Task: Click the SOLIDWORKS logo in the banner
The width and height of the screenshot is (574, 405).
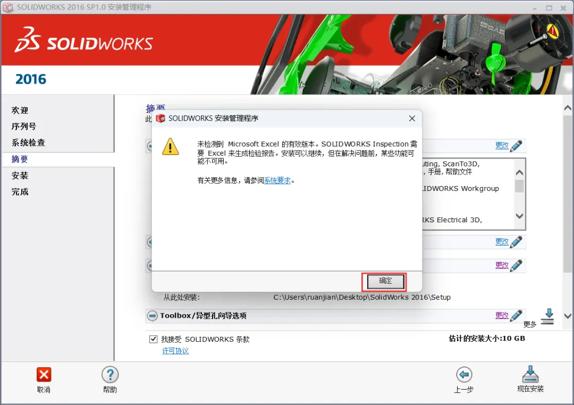Action: pos(84,40)
